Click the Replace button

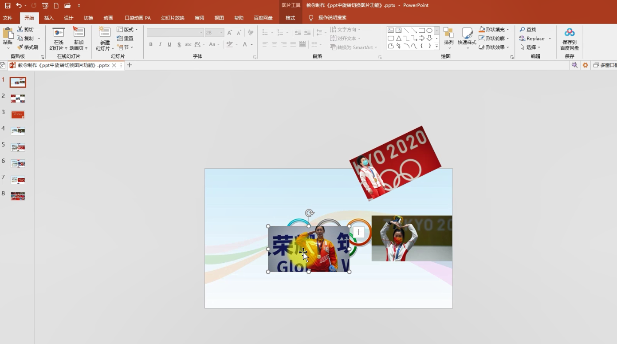point(535,38)
